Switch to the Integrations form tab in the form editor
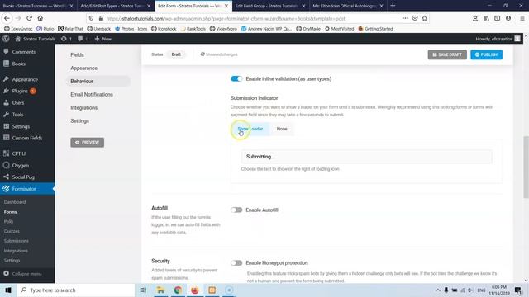The height and width of the screenshot is (297, 529). (x=84, y=108)
